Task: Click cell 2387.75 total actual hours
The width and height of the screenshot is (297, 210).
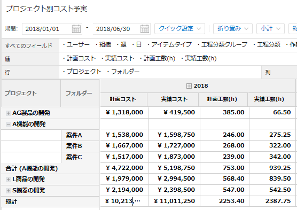Action: [272, 201]
